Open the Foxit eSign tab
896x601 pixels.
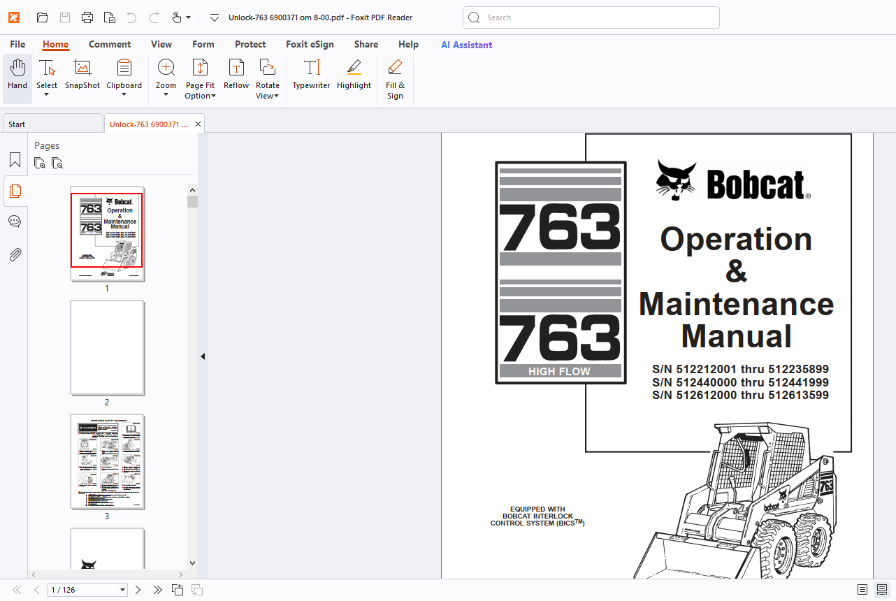tap(310, 44)
